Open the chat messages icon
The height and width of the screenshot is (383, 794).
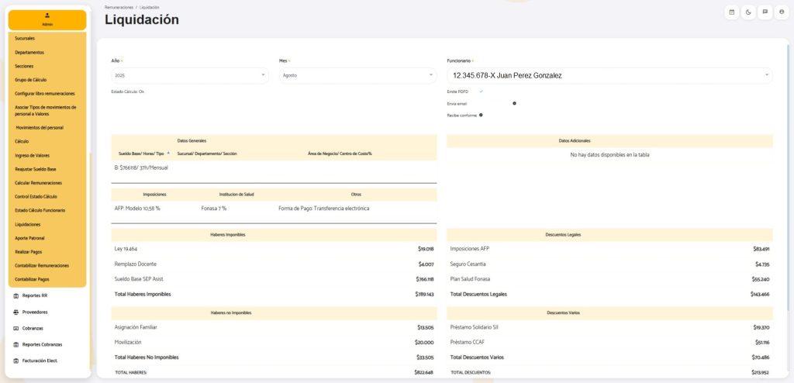coord(765,12)
